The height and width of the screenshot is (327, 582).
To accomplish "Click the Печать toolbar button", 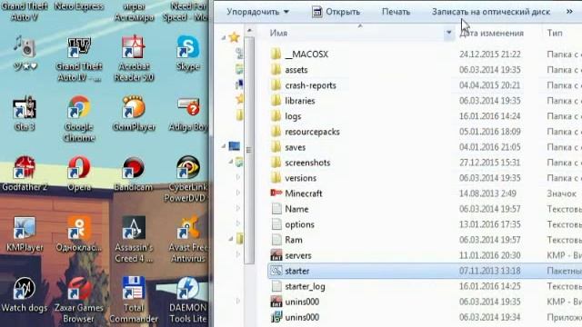I will tap(396, 12).
